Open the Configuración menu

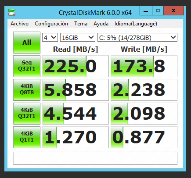(x=51, y=24)
